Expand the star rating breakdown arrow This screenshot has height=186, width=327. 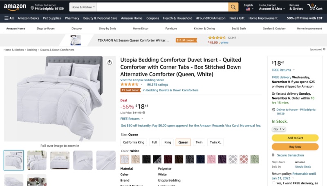coord(141,84)
